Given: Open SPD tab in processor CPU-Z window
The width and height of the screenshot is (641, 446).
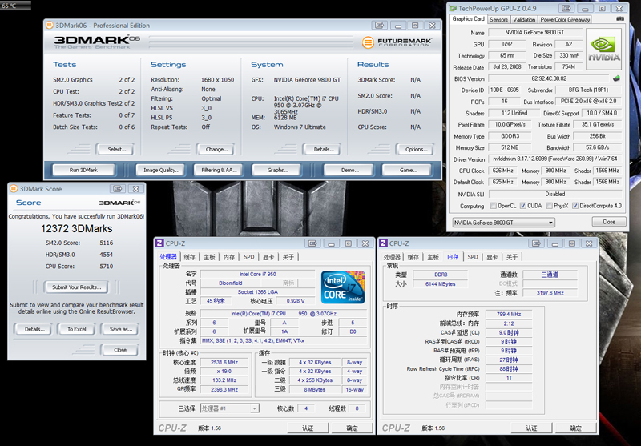Looking at the screenshot, I should tap(249, 257).
